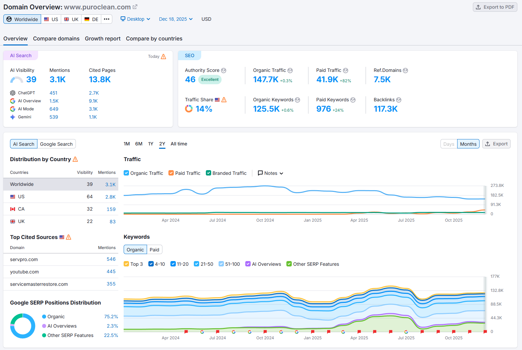Image resolution: width=522 pixels, height=350 pixels.
Task: Open the Desktop device dropdown
Action: point(135,19)
